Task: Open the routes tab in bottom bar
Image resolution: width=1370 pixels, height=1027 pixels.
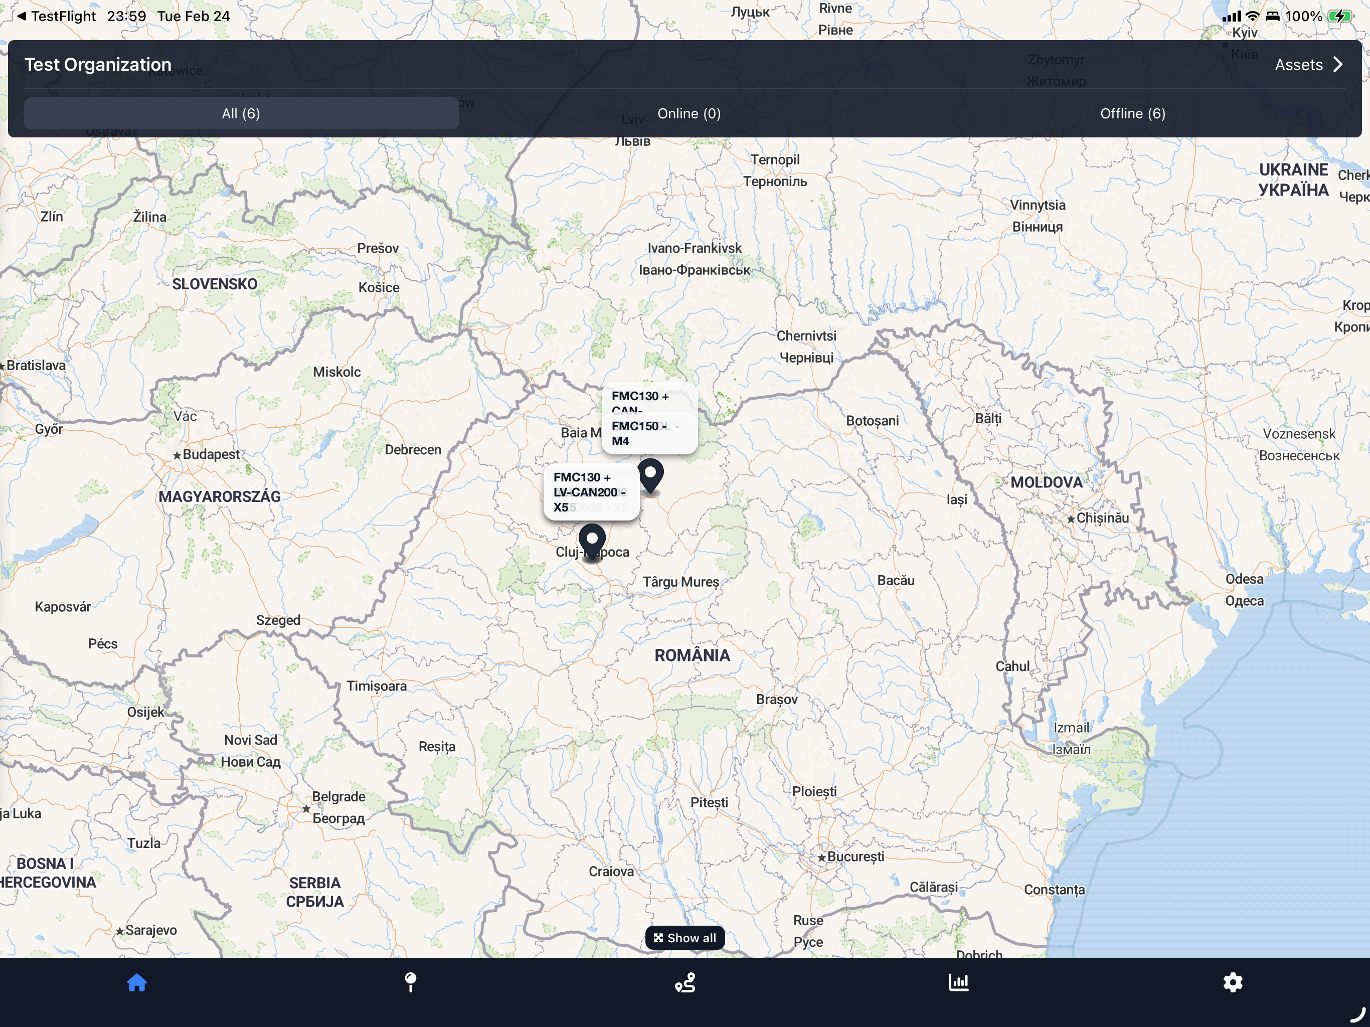Action: (685, 982)
